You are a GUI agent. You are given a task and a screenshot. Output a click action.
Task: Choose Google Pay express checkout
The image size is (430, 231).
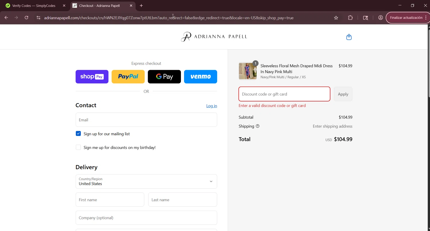(164, 77)
